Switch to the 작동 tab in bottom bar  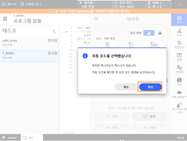32,138
